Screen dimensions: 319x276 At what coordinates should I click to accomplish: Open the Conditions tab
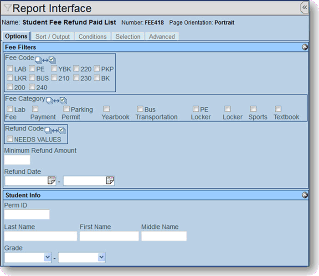click(x=93, y=37)
